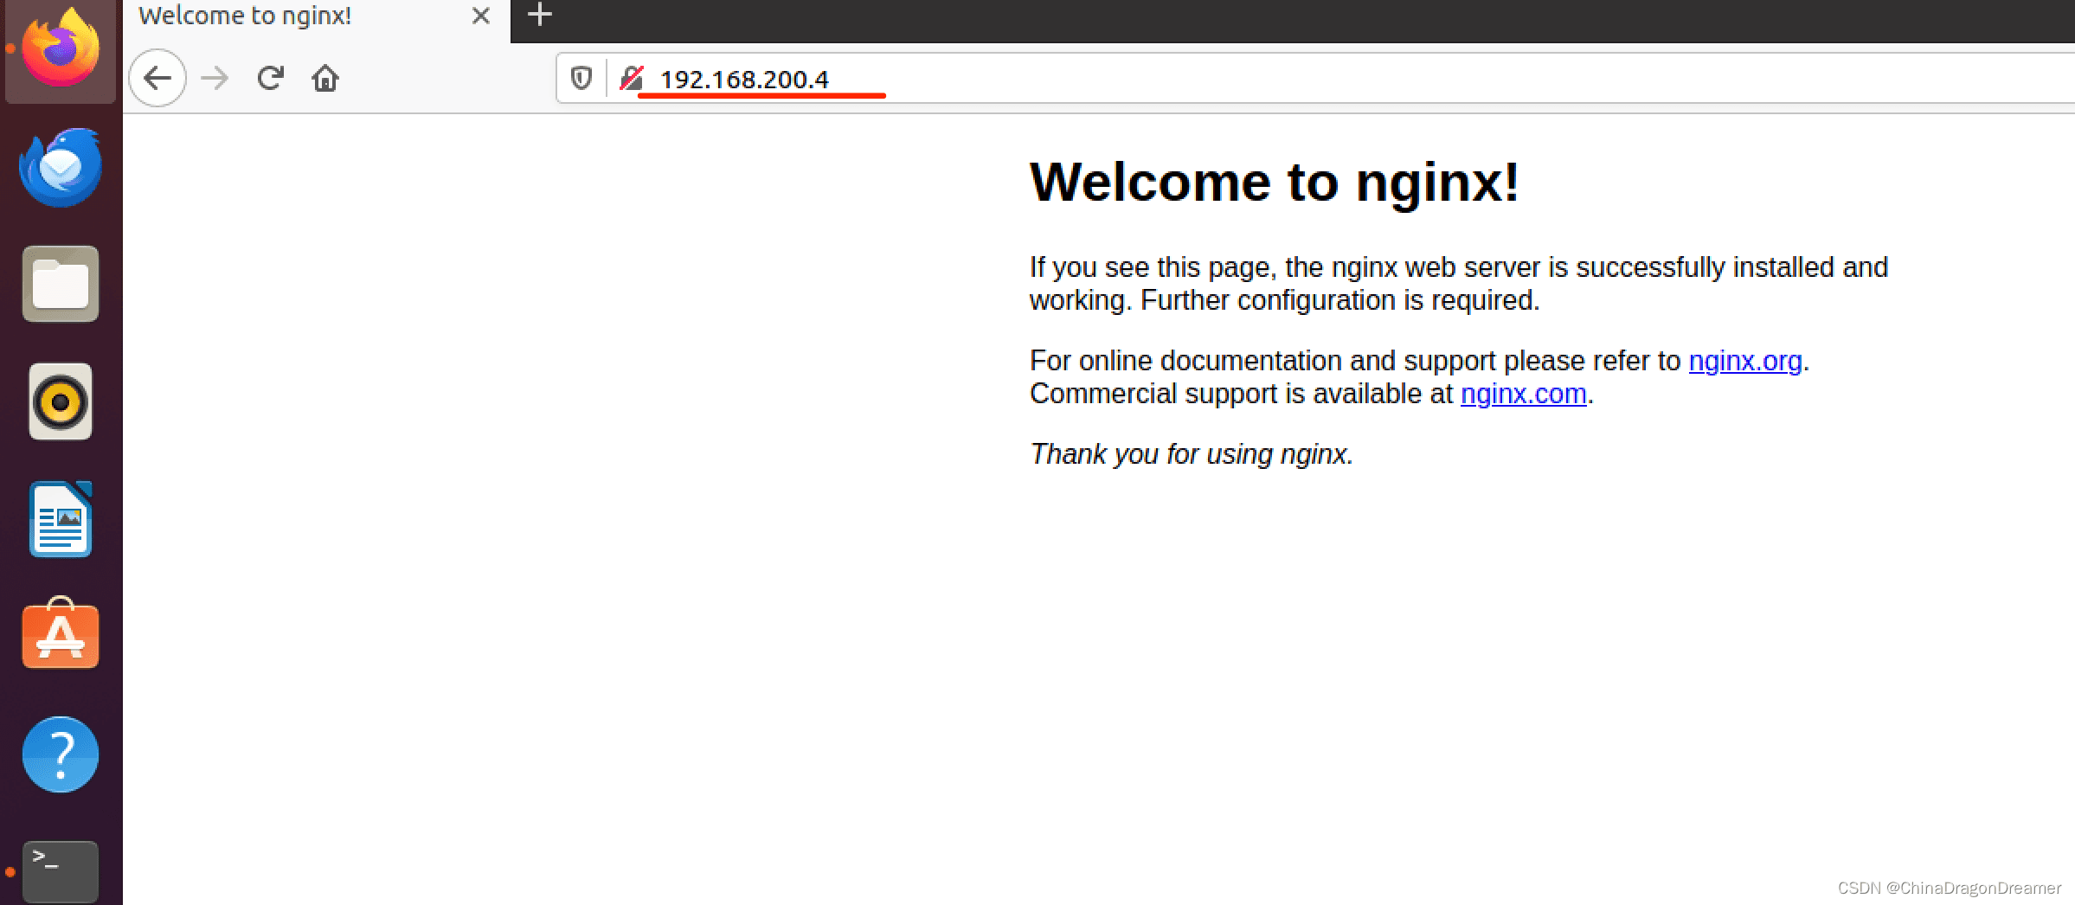Show insecure connection lock info

[632, 79]
